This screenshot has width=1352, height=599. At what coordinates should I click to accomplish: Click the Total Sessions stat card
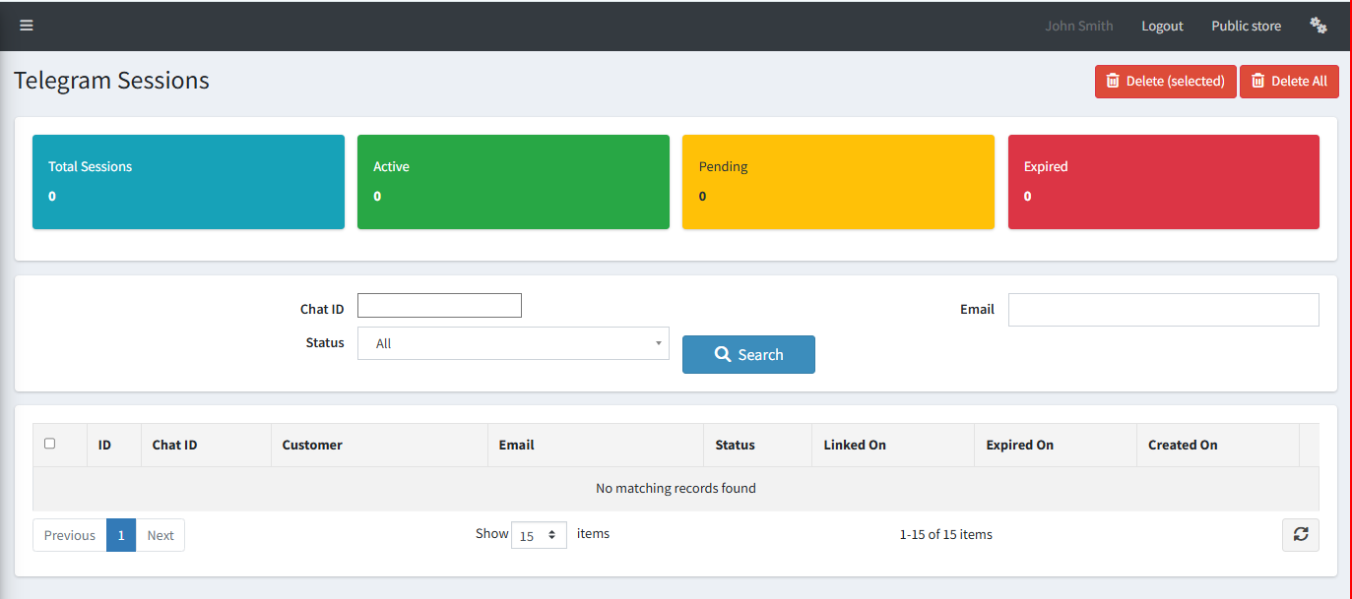(x=188, y=182)
